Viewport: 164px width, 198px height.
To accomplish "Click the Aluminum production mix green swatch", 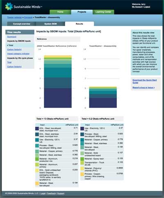I will click(37, 159).
